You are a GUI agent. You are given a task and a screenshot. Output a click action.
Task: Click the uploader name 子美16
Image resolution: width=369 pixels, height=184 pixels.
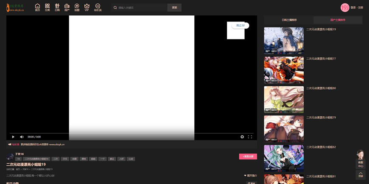coord(19,154)
